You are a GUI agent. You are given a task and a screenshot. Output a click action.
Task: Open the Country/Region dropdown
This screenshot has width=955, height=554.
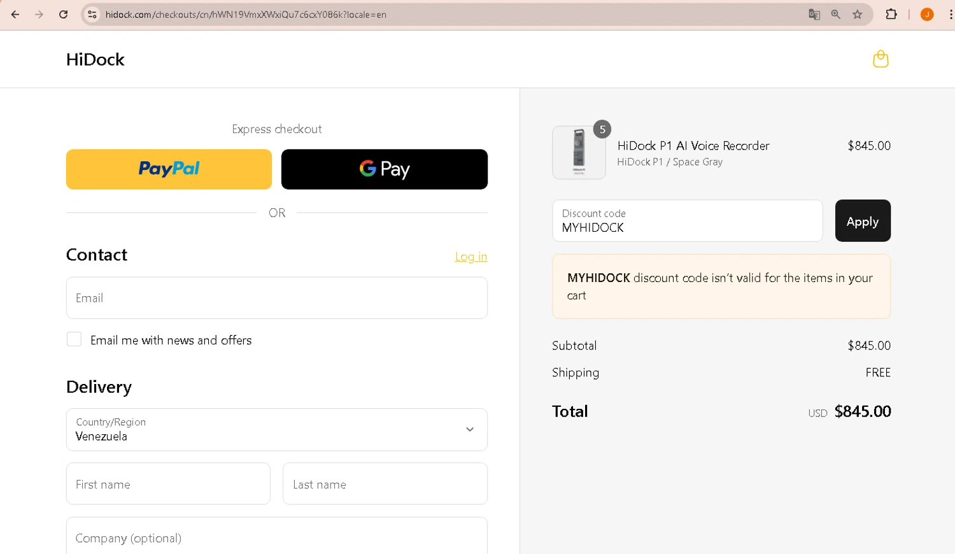click(277, 429)
